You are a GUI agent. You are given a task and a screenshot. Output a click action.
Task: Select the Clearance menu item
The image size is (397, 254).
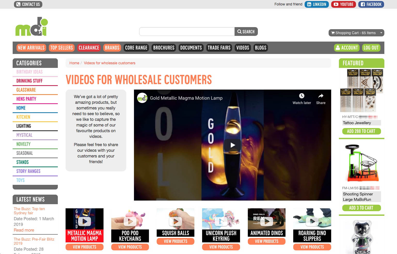(89, 48)
